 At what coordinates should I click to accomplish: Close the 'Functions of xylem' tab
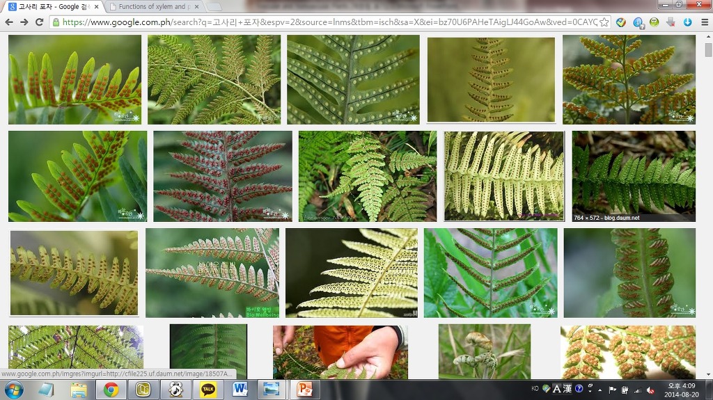click(x=196, y=7)
